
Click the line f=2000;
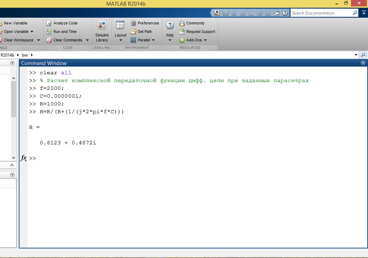tap(52, 88)
